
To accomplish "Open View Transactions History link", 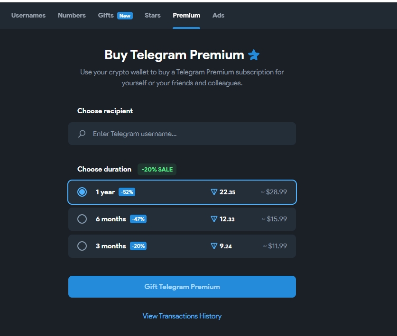I will click(x=182, y=316).
